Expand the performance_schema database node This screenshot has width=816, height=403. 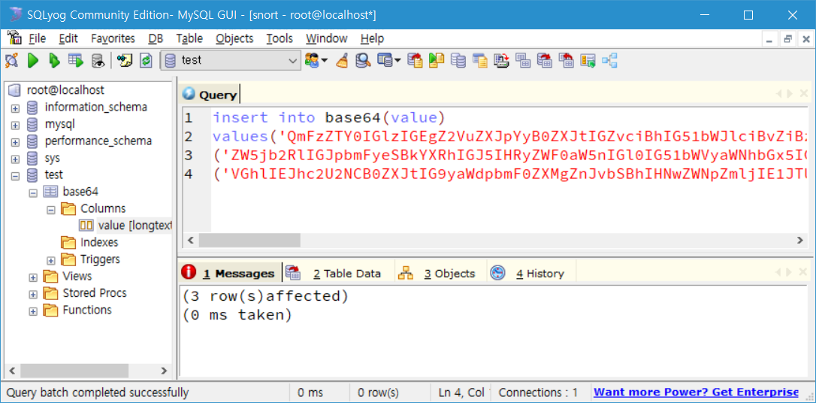click(x=15, y=142)
